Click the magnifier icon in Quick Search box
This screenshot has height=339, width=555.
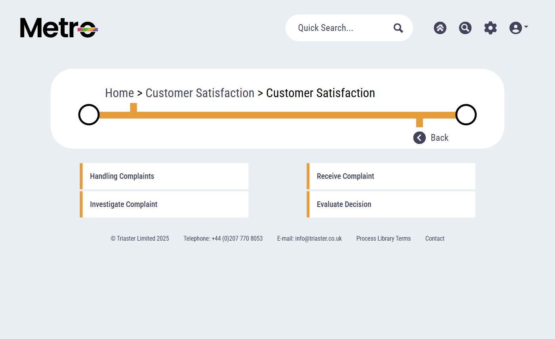point(398,28)
